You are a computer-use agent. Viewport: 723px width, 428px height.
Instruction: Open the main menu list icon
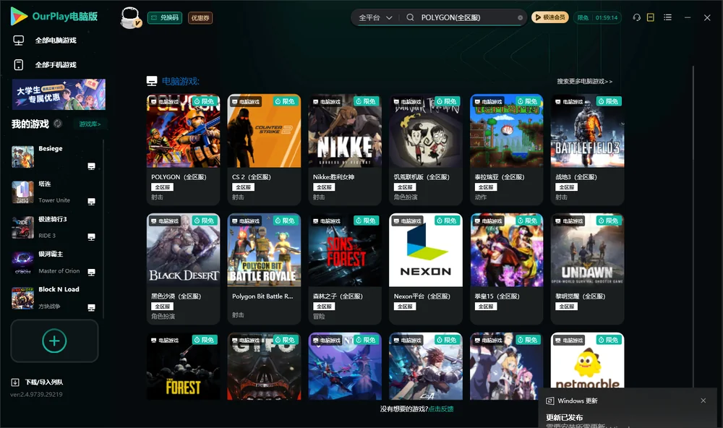coord(667,17)
